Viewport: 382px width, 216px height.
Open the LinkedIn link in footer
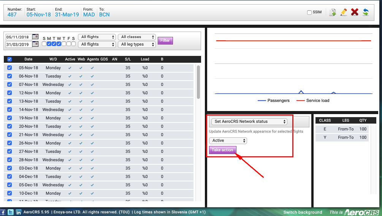[18, 212]
